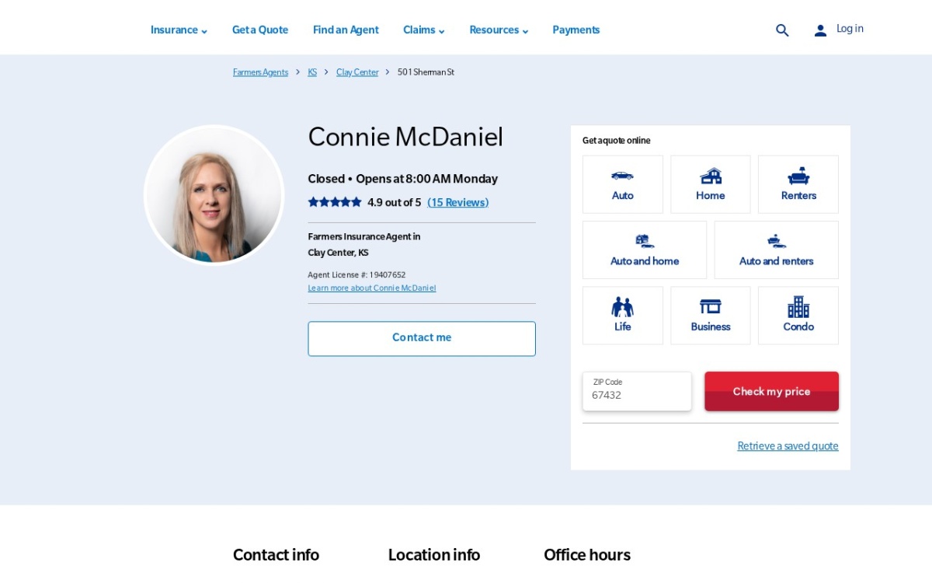This screenshot has width=932, height=583.
Task: Go to Payments in navigation
Action: tap(576, 30)
